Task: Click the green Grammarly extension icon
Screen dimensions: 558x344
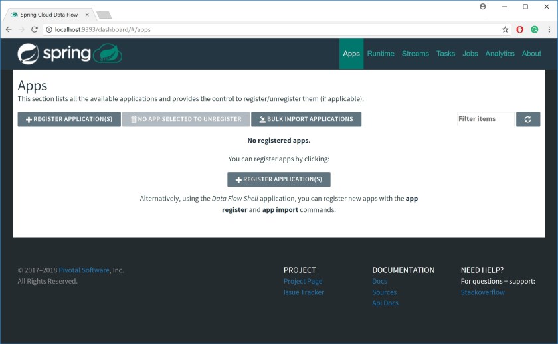Action: [535, 29]
